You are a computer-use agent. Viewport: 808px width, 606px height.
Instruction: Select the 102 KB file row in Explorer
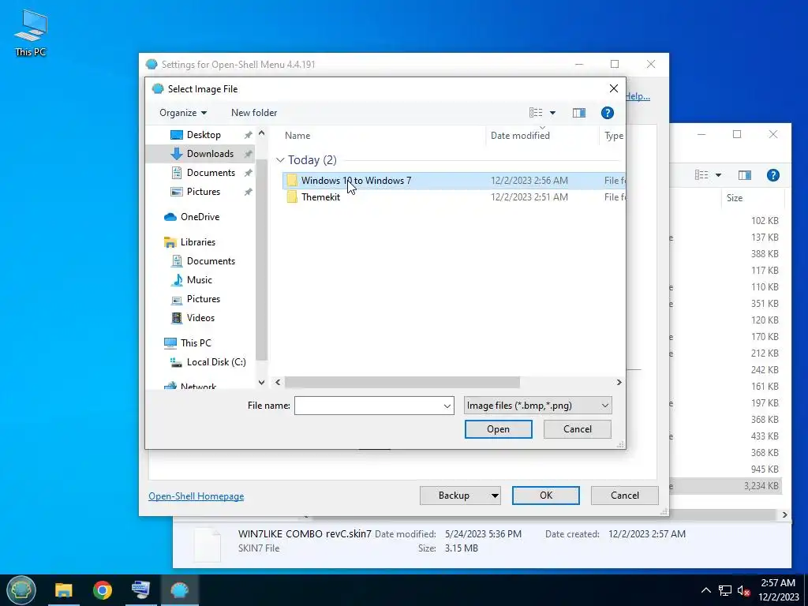(x=728, y=221)
